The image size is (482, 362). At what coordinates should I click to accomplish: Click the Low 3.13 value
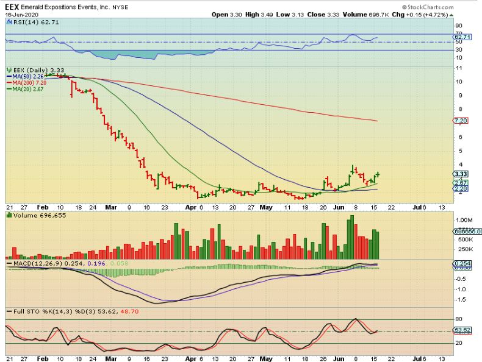pos(290,15)
